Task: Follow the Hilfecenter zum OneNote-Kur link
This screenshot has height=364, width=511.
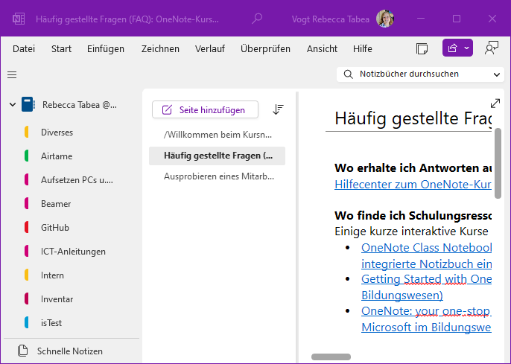Action: (413, 185)
